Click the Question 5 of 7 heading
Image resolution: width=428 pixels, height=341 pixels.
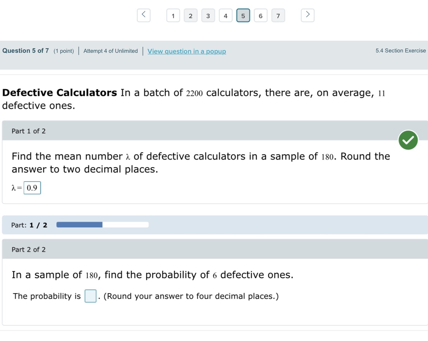[25, 51]
